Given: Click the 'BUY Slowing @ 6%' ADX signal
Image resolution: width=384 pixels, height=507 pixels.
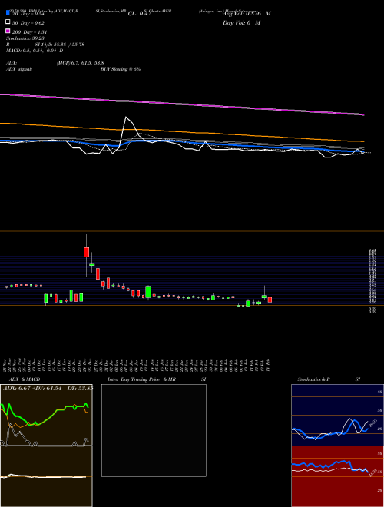Looking at the screenshot, I should 121,69.
